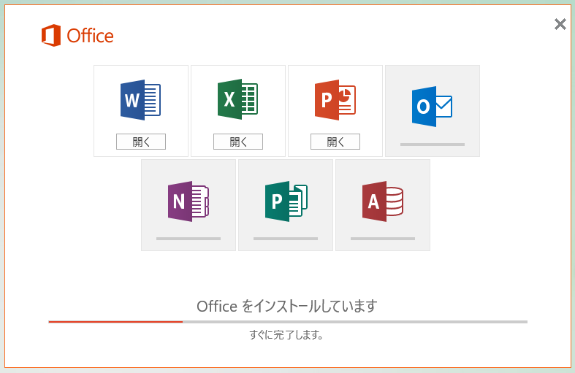Viewport: 575px width, 373px height.
Task: Close the Office installer window
Action: point(560,24)
